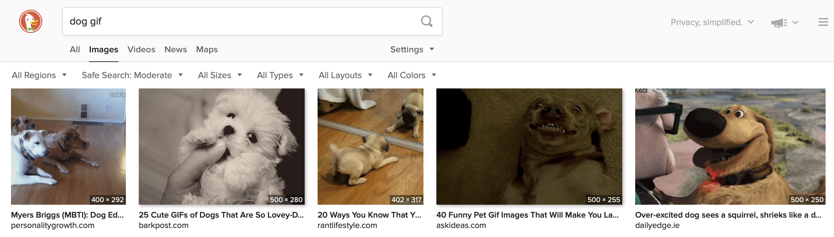This screenshot has height=237, width=834.
Task: Open the 'Over-excited dog sees a squirrel' link
Action: [727, 215]
